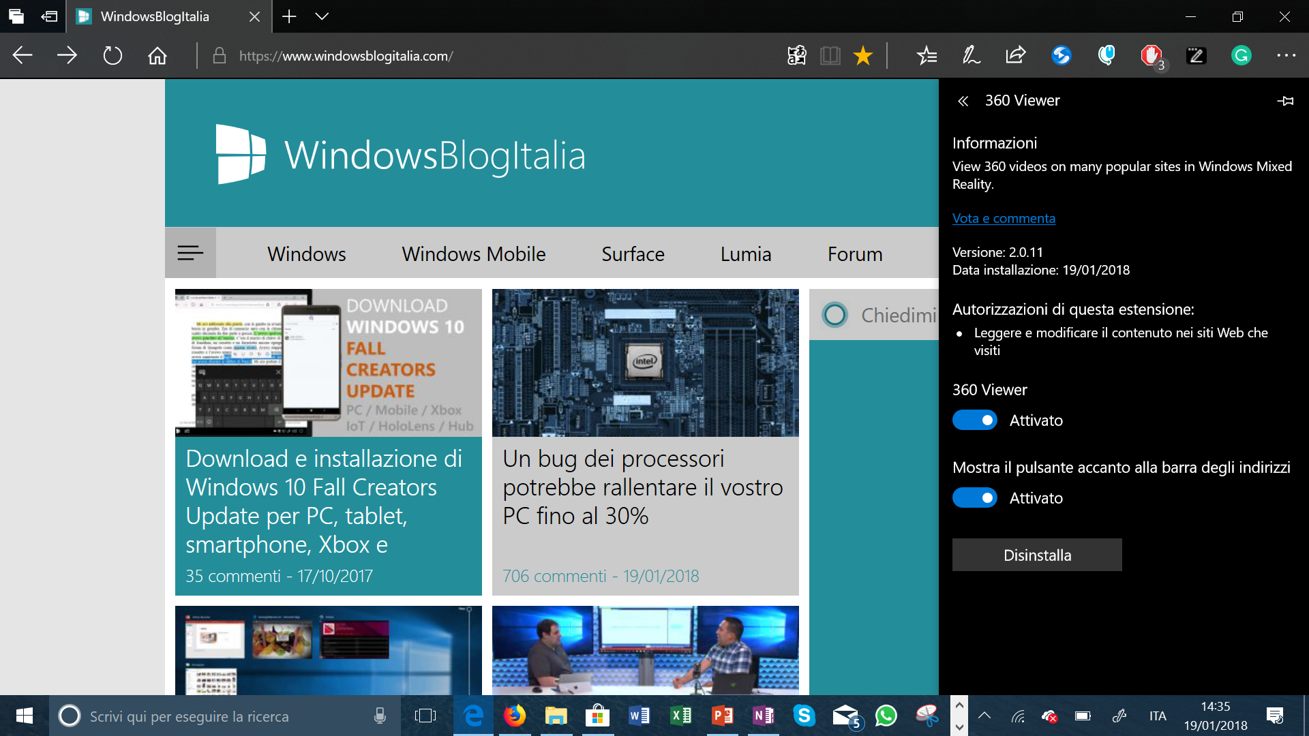The width and height of the screenshot is (1309, 736).
Task: Toggle show button next to address bar
Action: [975, 498]
